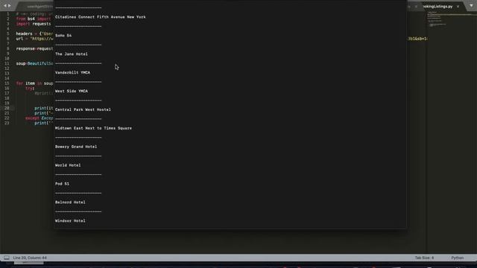This screenshot has height=268, width=477.
Task: Select 'Windsor Hotel' output line
Action: [x=70, y=221]
